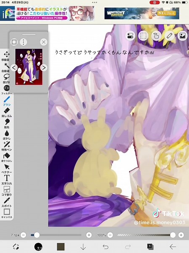Increase the brush thickness with plus button
This screenshot has width=189, height=253.
(89, 235)
